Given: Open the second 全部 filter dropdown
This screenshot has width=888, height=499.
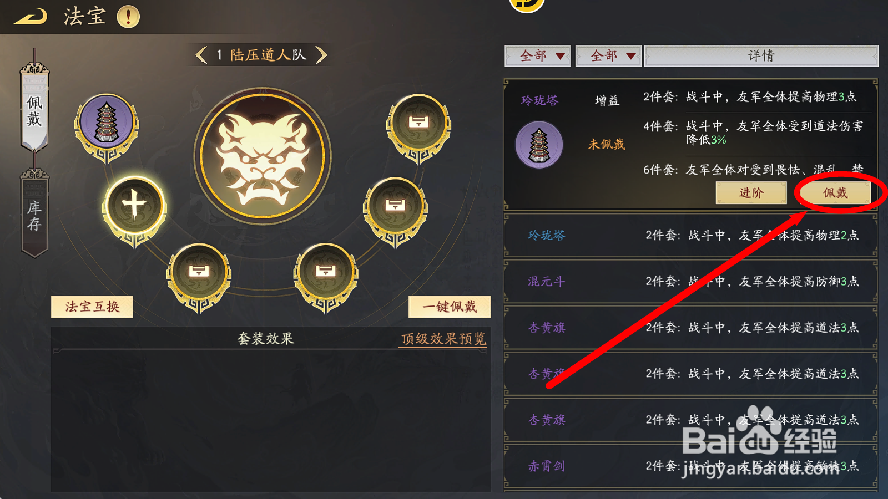Looking at the screenshot, I should (x=608, y=56).
